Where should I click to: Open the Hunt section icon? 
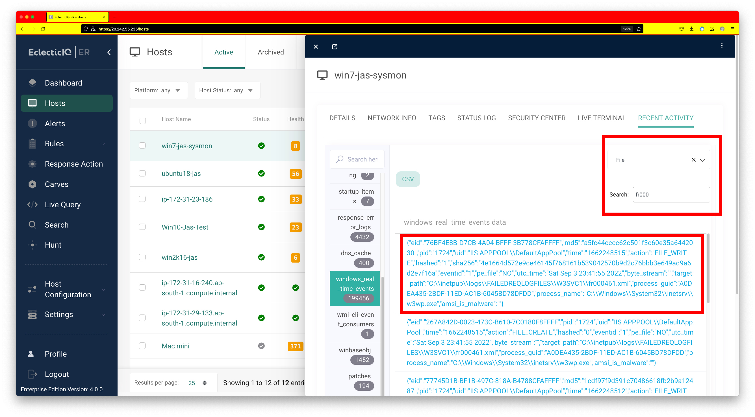[32, 245]
